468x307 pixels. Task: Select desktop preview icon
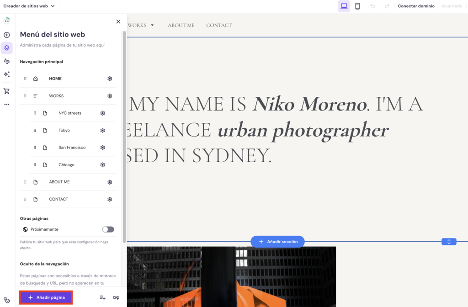coord(344,6)
